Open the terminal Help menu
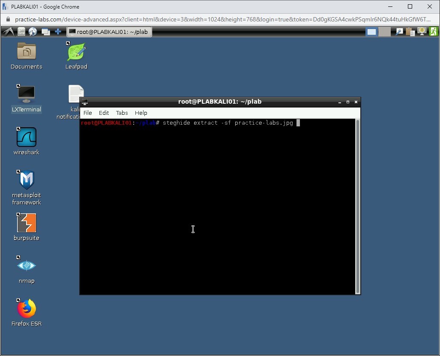Image resolution: width=440 pixels, height=356 pixels. coord(141,113)
